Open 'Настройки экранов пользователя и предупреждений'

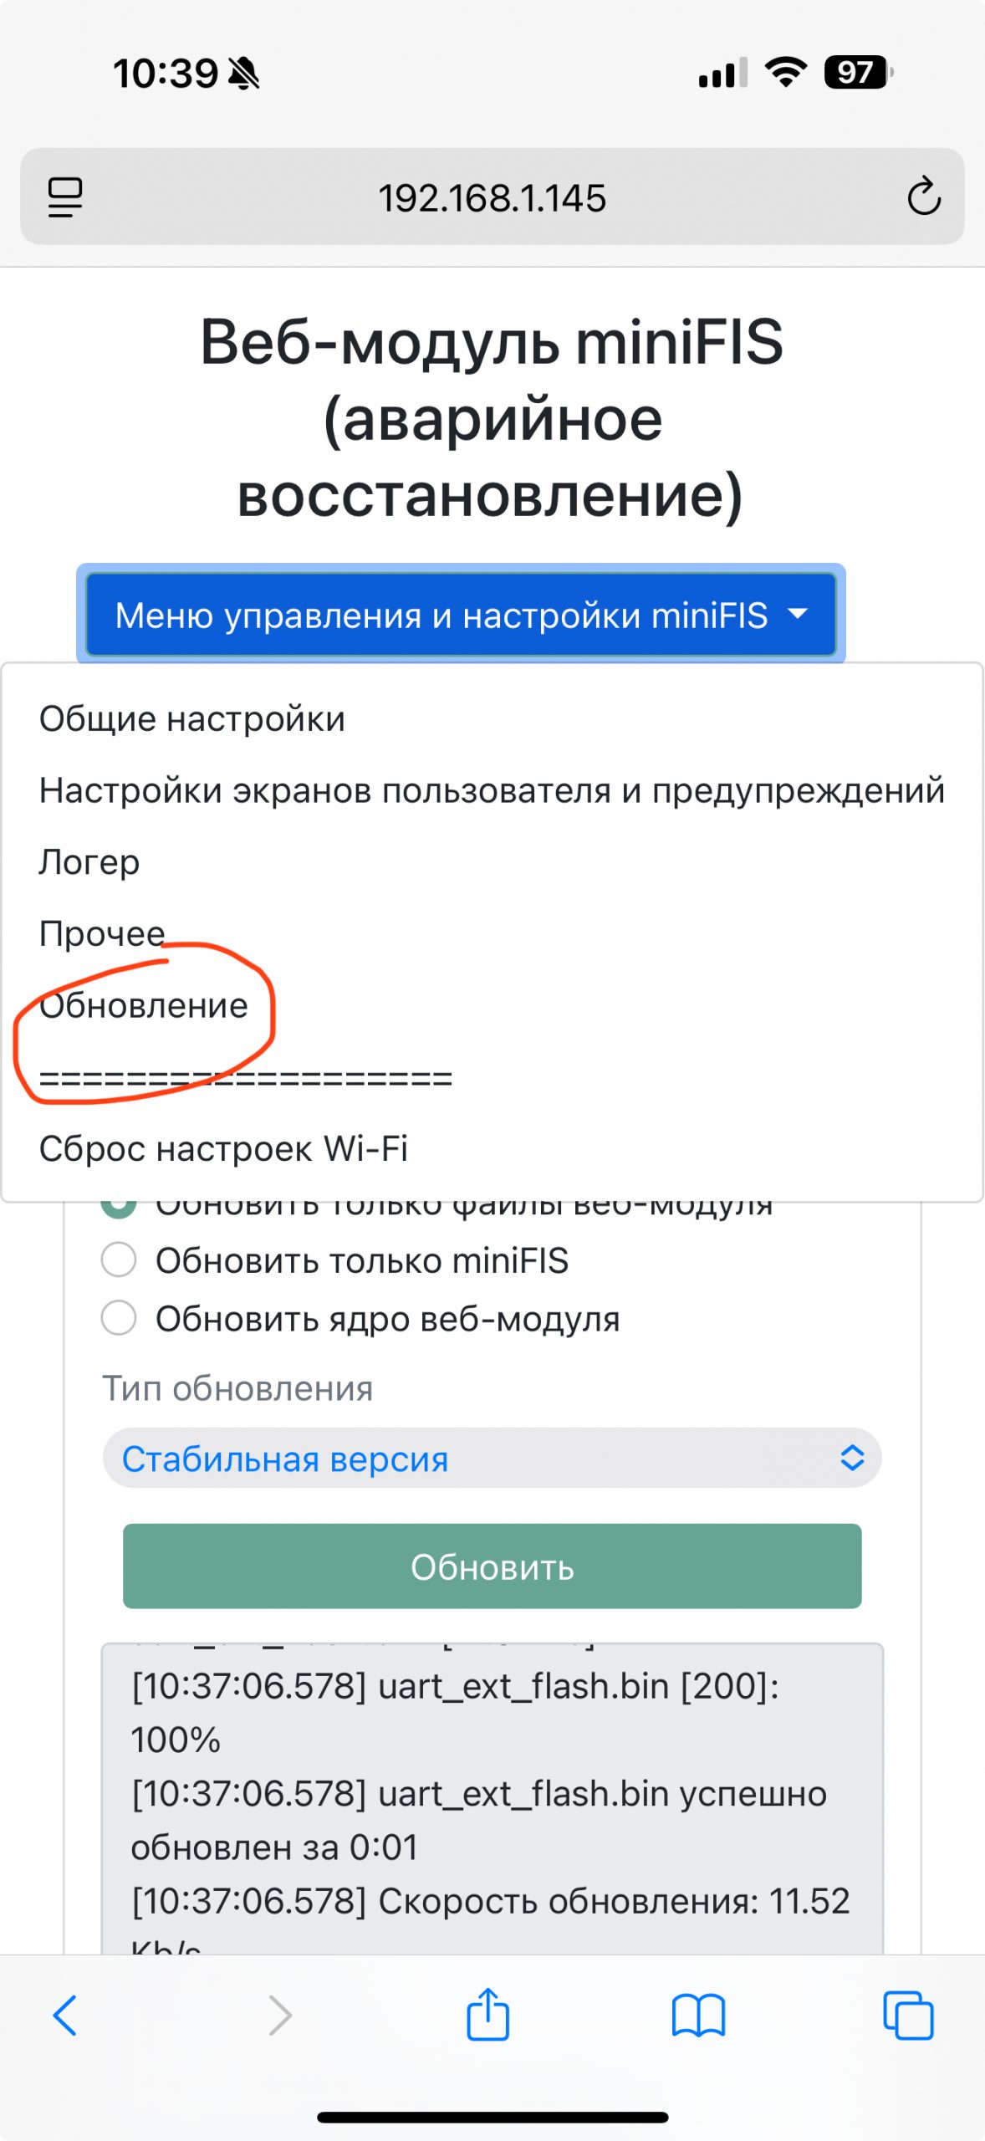pos(492,790)
